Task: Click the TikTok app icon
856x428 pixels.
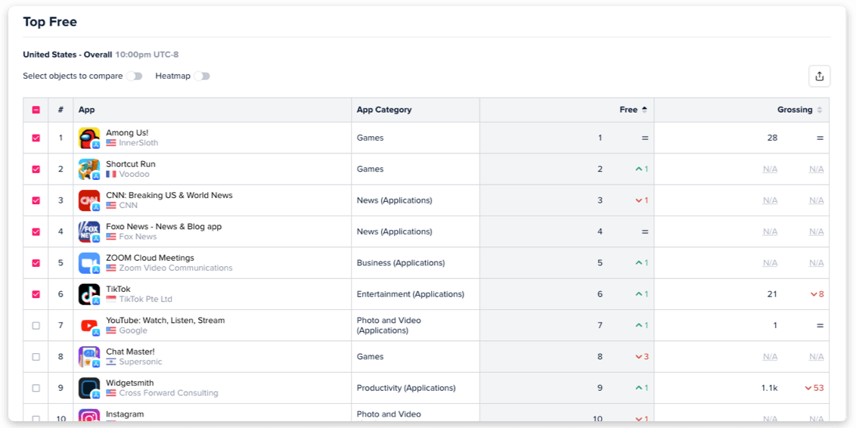Action: tap(89, 294)
